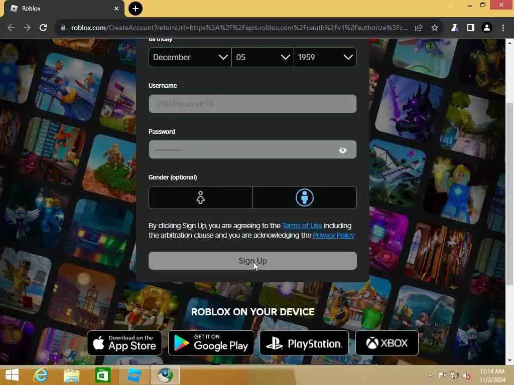Open File Explorer from the taskbar
Screen dimensions: 514x385
(x=72, y=375)
